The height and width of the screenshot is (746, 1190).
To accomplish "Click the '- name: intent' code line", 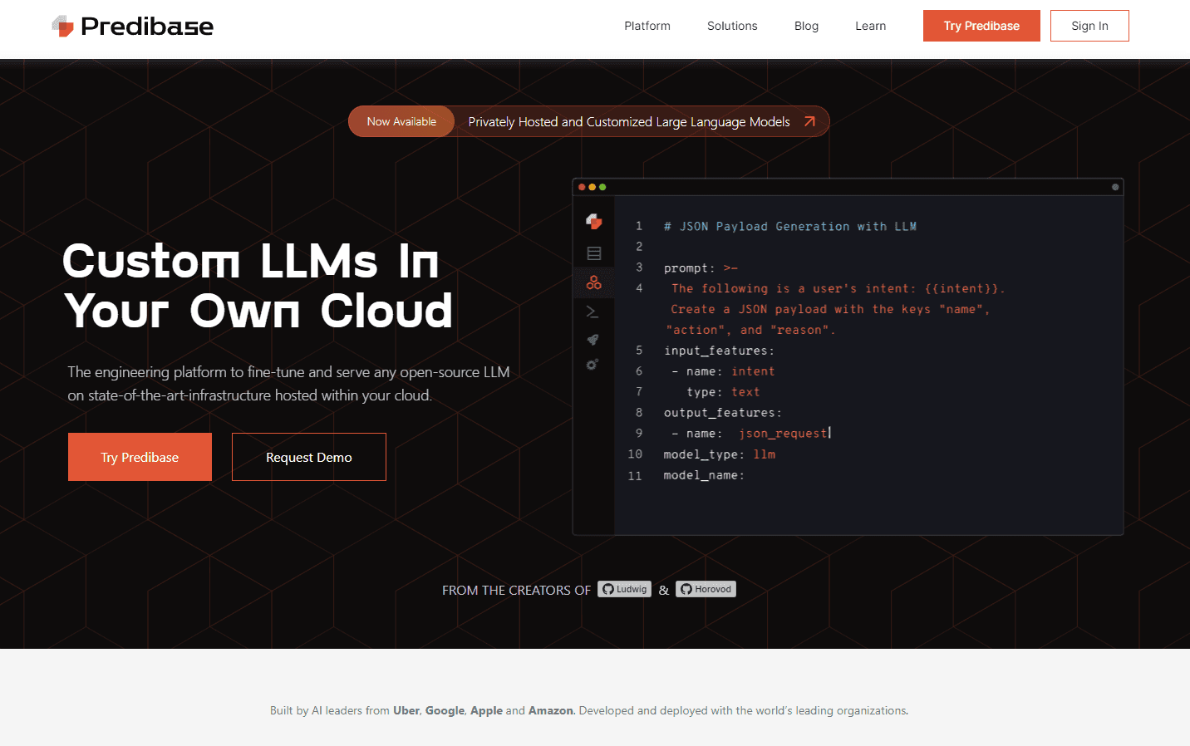I will 723,371.
